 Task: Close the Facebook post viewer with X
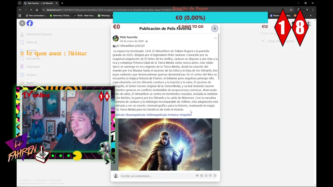click(22, 23)
